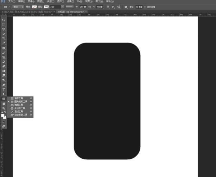Open the shape mode dropdown (形状)

(x=18, y=6)
